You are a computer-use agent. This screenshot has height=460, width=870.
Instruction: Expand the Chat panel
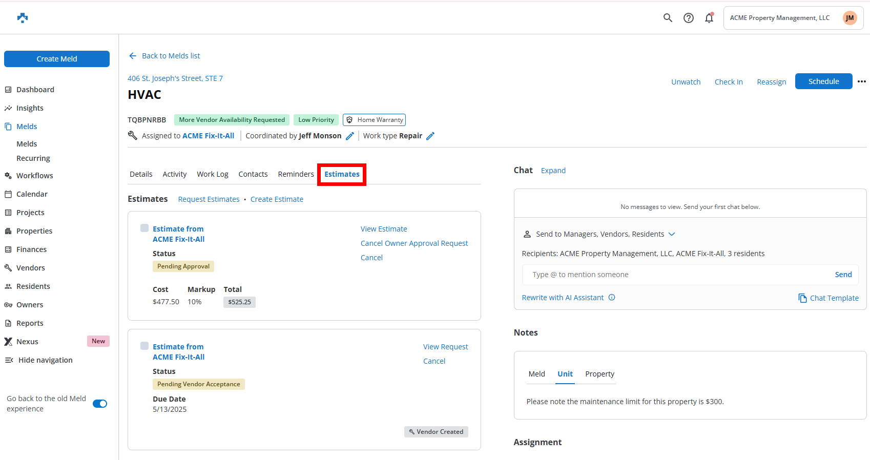[553, 171]
